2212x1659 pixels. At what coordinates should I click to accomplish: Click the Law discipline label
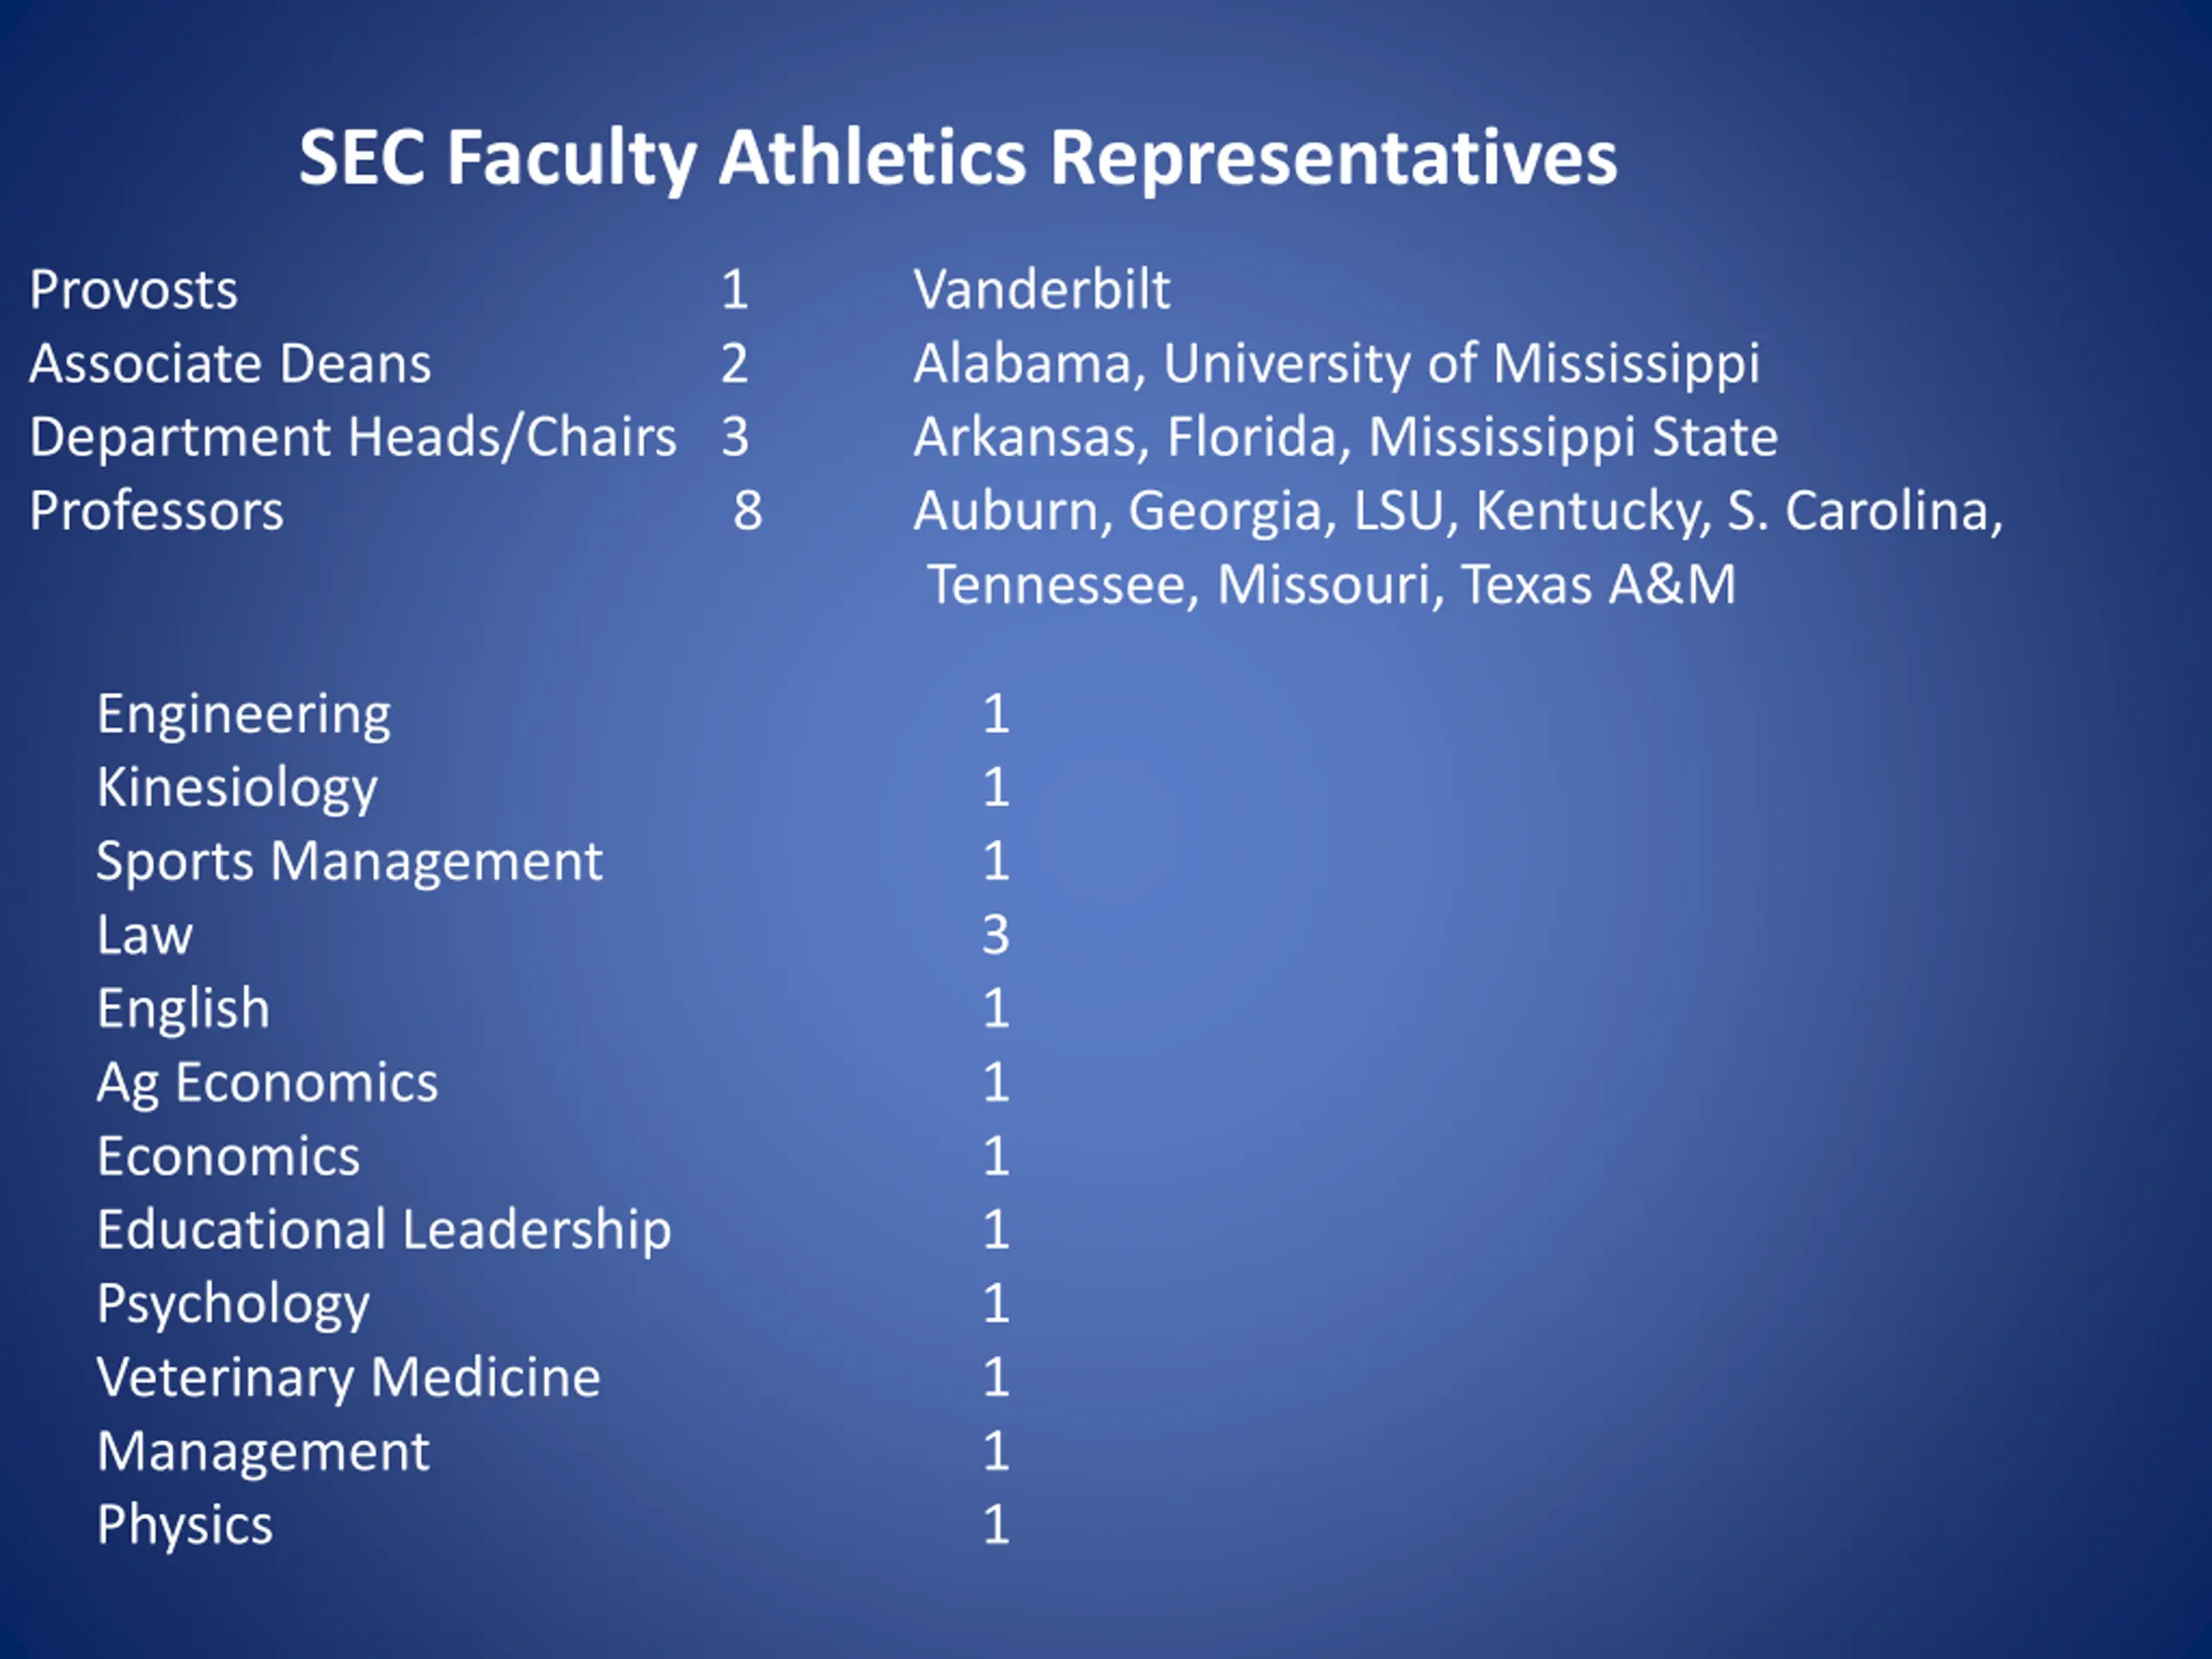(x=144, y=935)
